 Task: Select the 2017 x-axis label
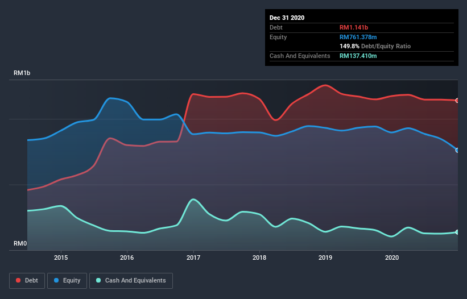tap(193, 258)
